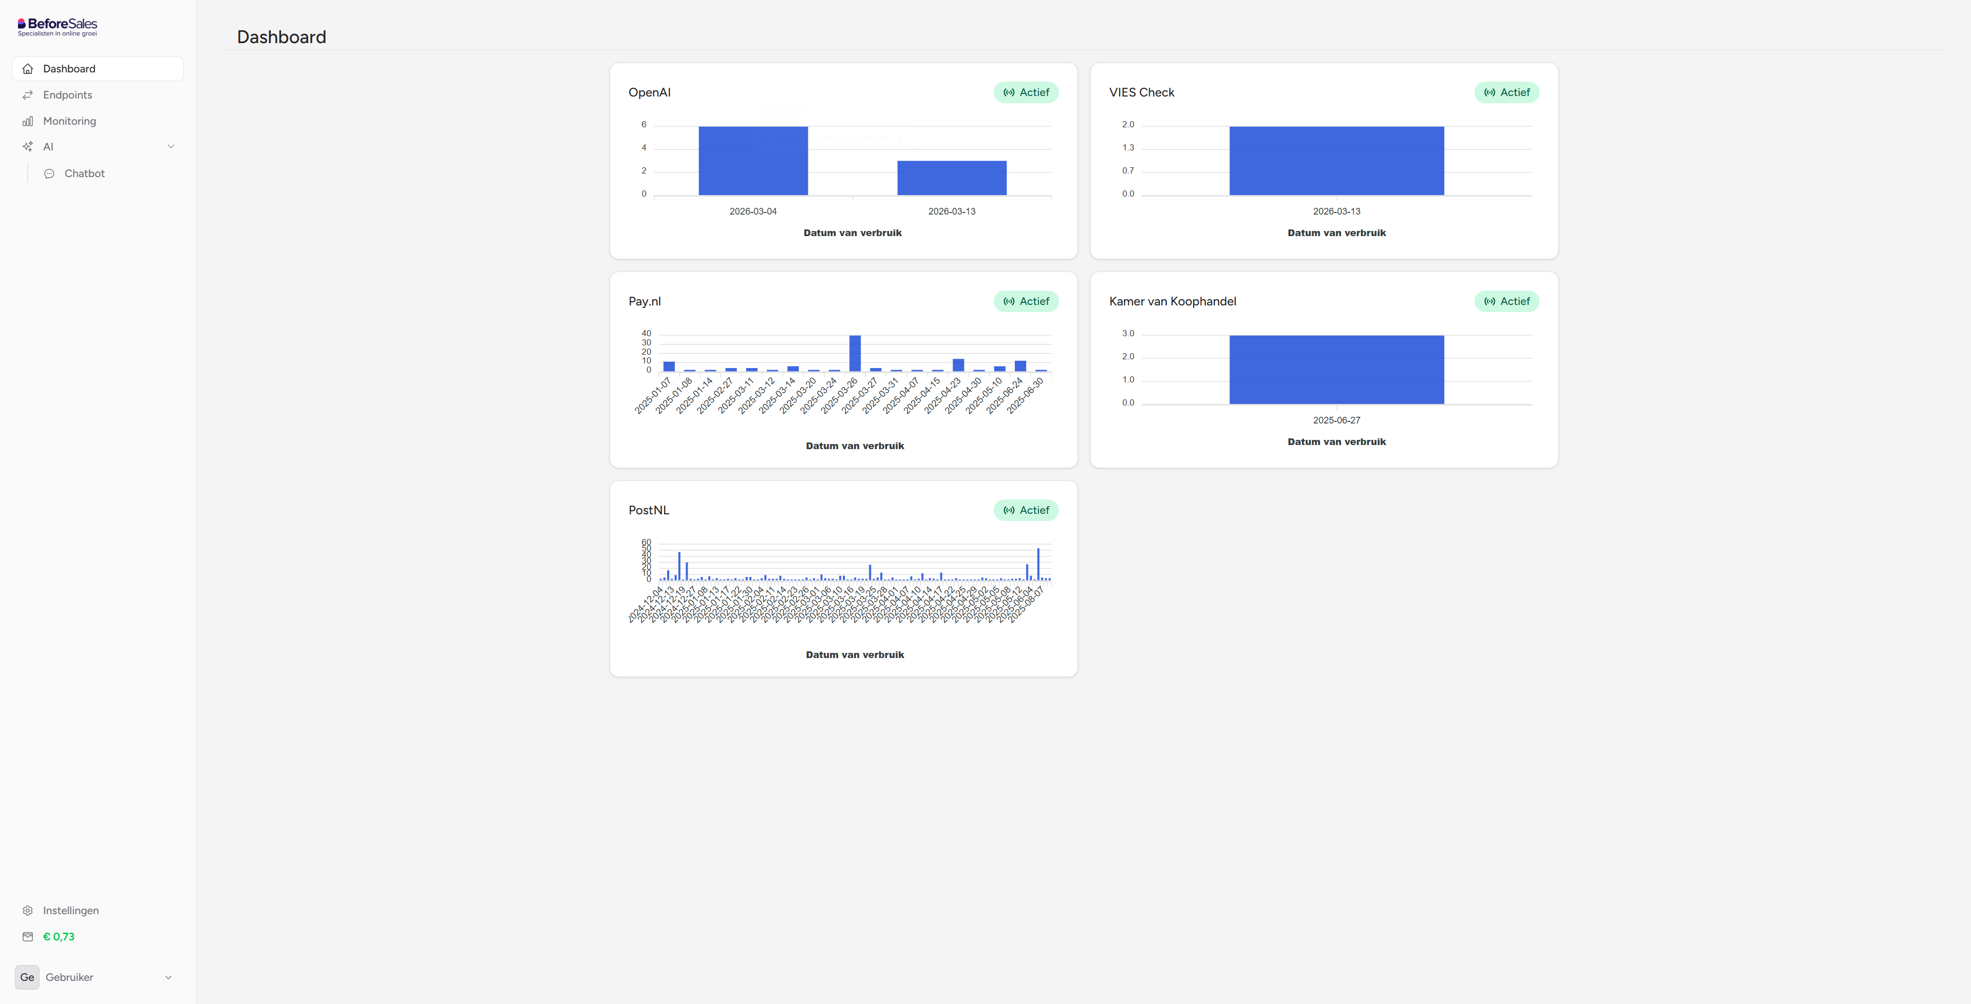
Task: Click the signal icon on VIES Check card
Action: [1490, 92]
